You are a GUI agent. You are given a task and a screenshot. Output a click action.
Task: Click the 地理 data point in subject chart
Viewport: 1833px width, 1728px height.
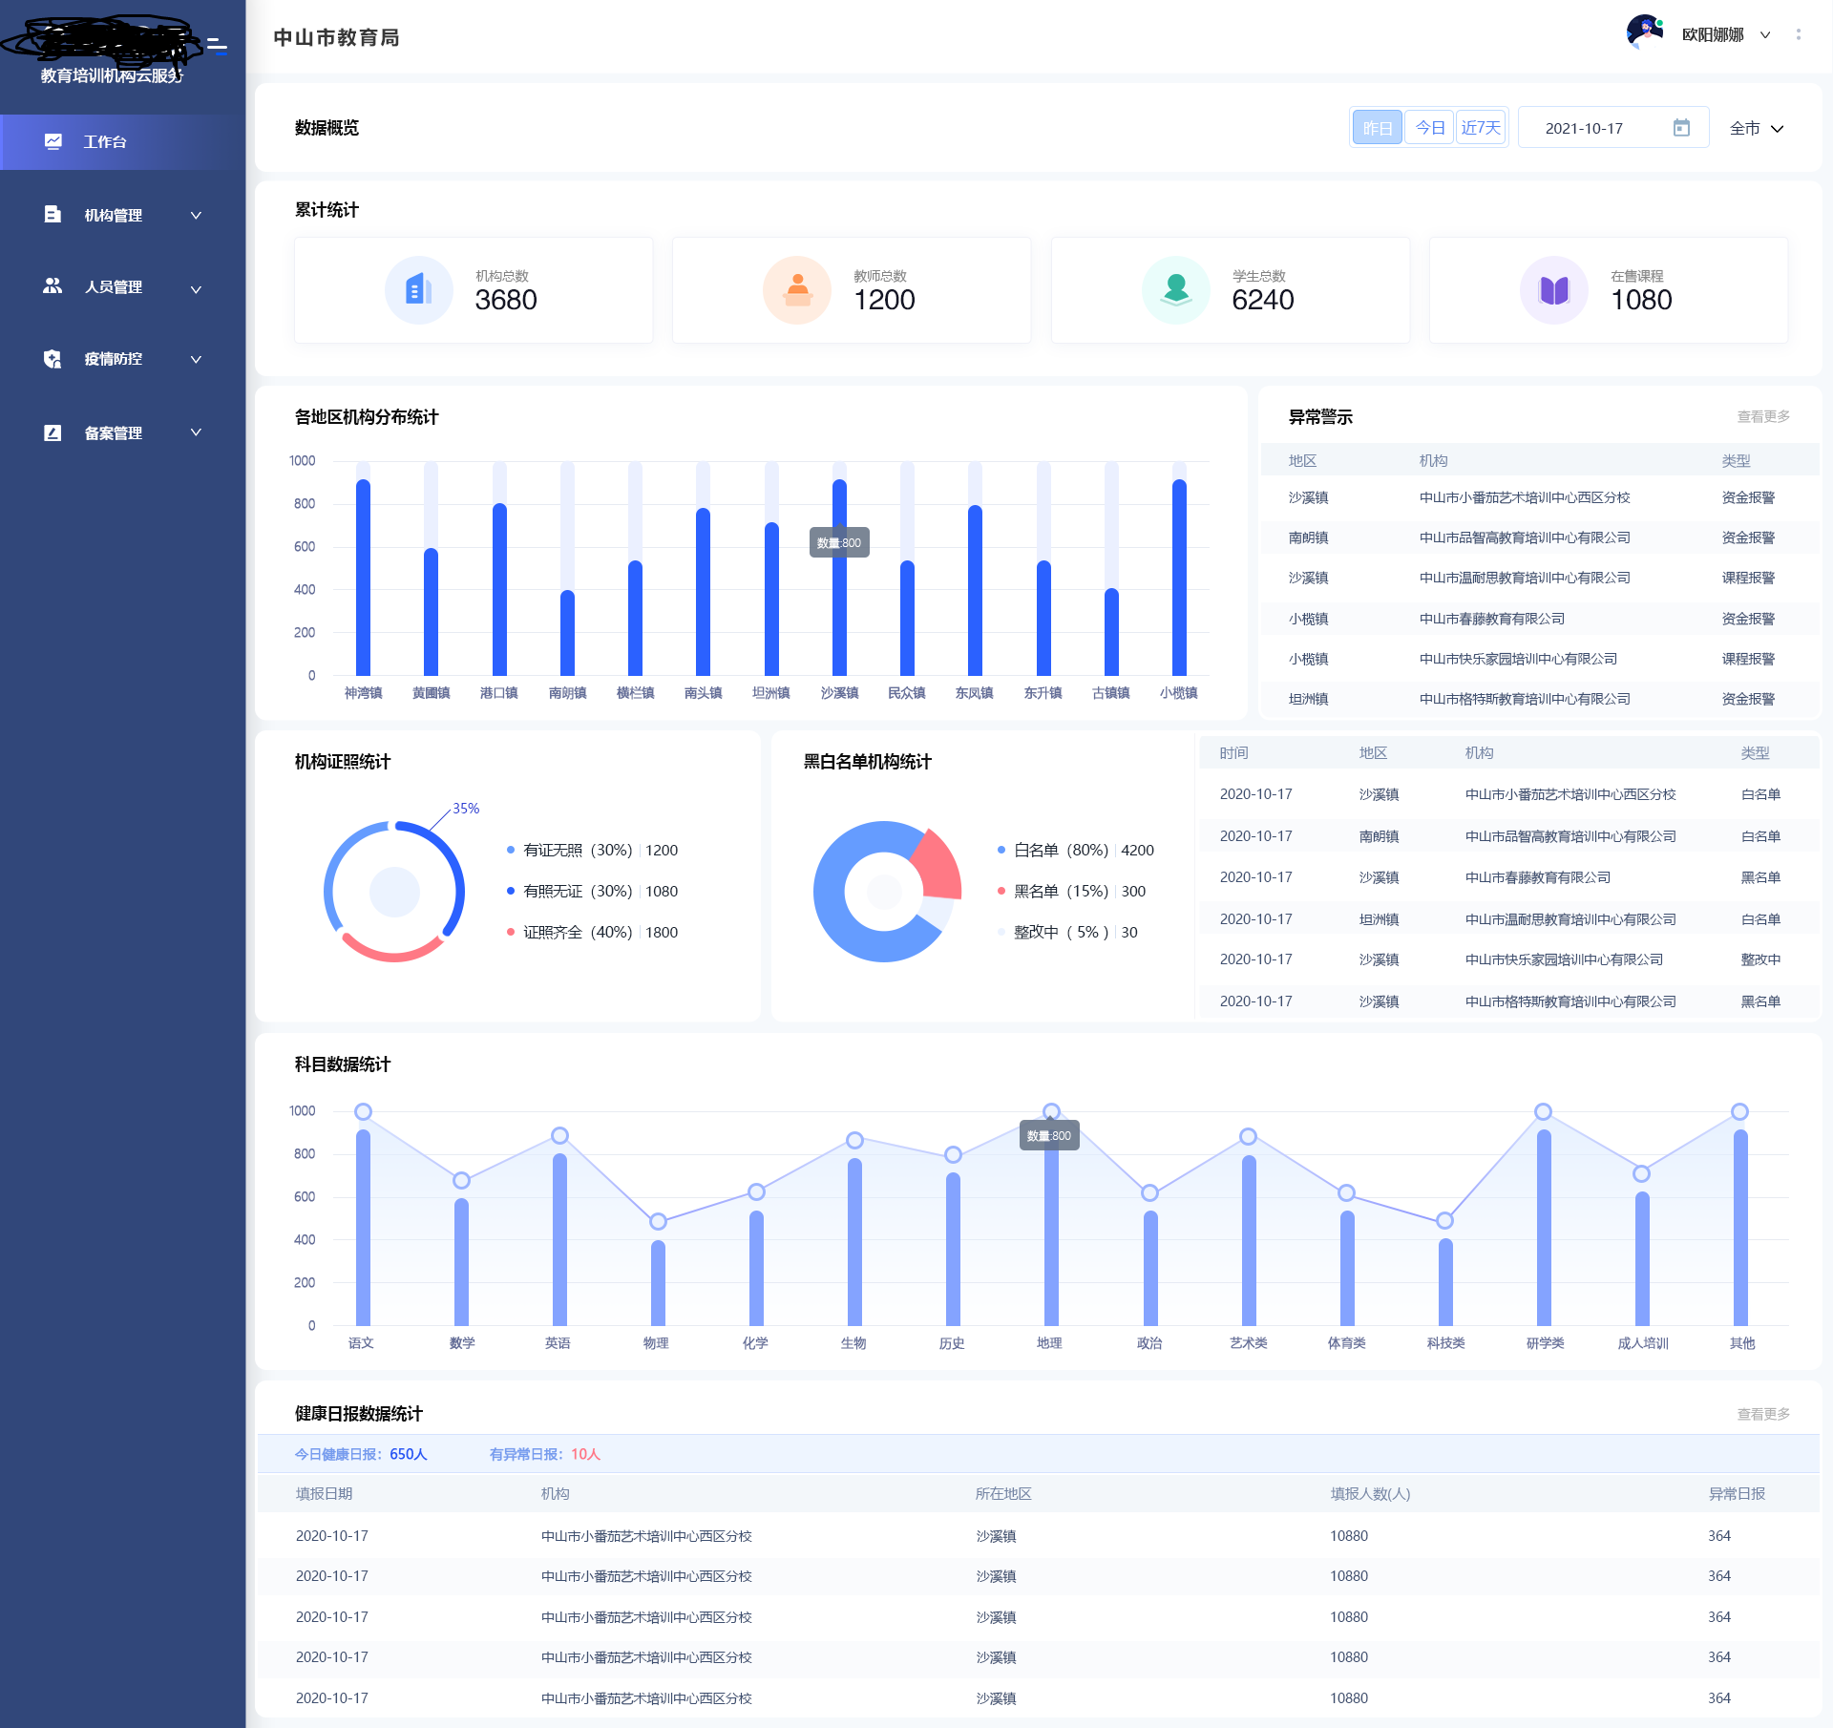coord(1051,1111)
